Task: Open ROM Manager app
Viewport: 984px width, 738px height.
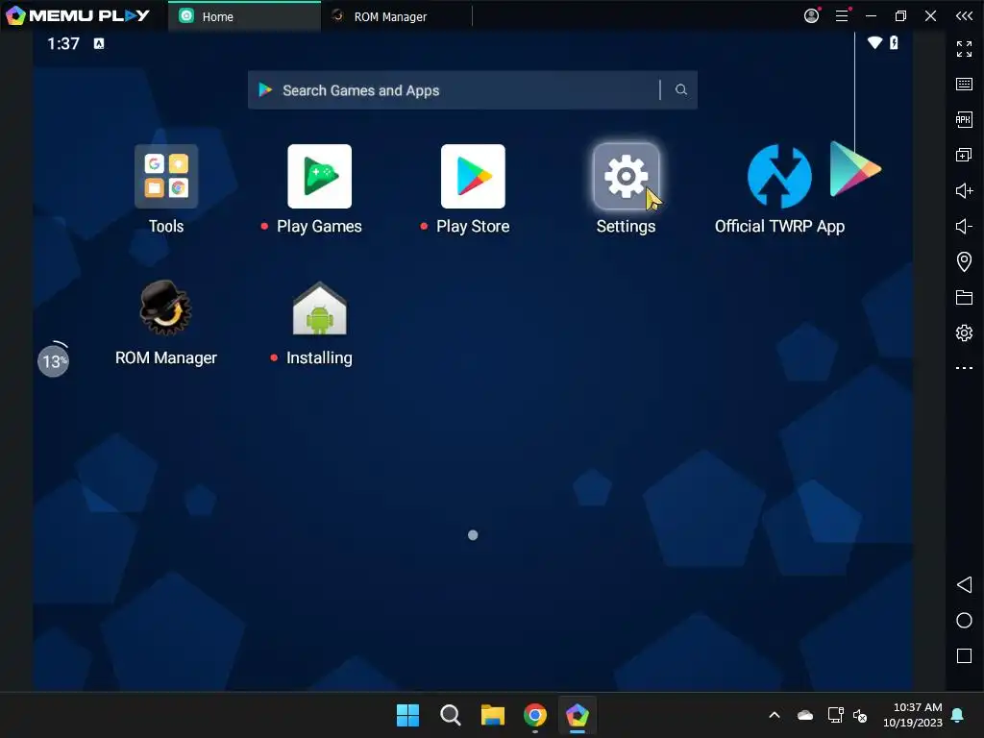Action: pos(165,307)
